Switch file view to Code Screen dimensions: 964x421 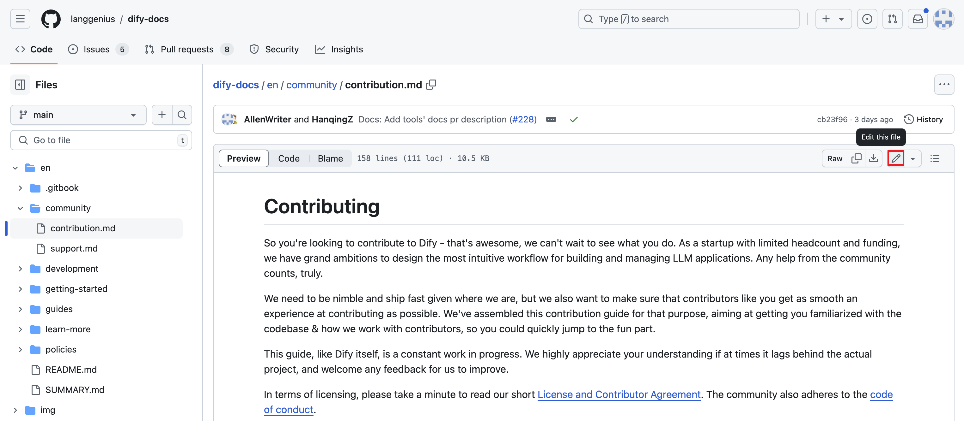pos(289,158)
